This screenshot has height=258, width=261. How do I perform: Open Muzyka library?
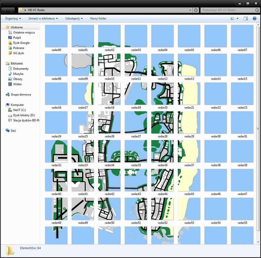(18, 74)
